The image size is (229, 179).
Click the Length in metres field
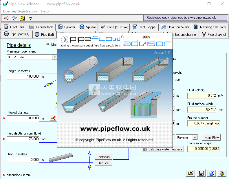click(23, 77)
